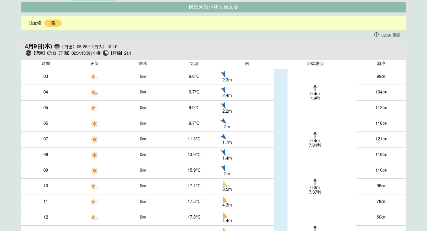Image resolution: width=427 pixels, height=231 pixels.
Task: Click the sunny icon for hour 08
Action: pyautogui.click(x=94, y=155)
